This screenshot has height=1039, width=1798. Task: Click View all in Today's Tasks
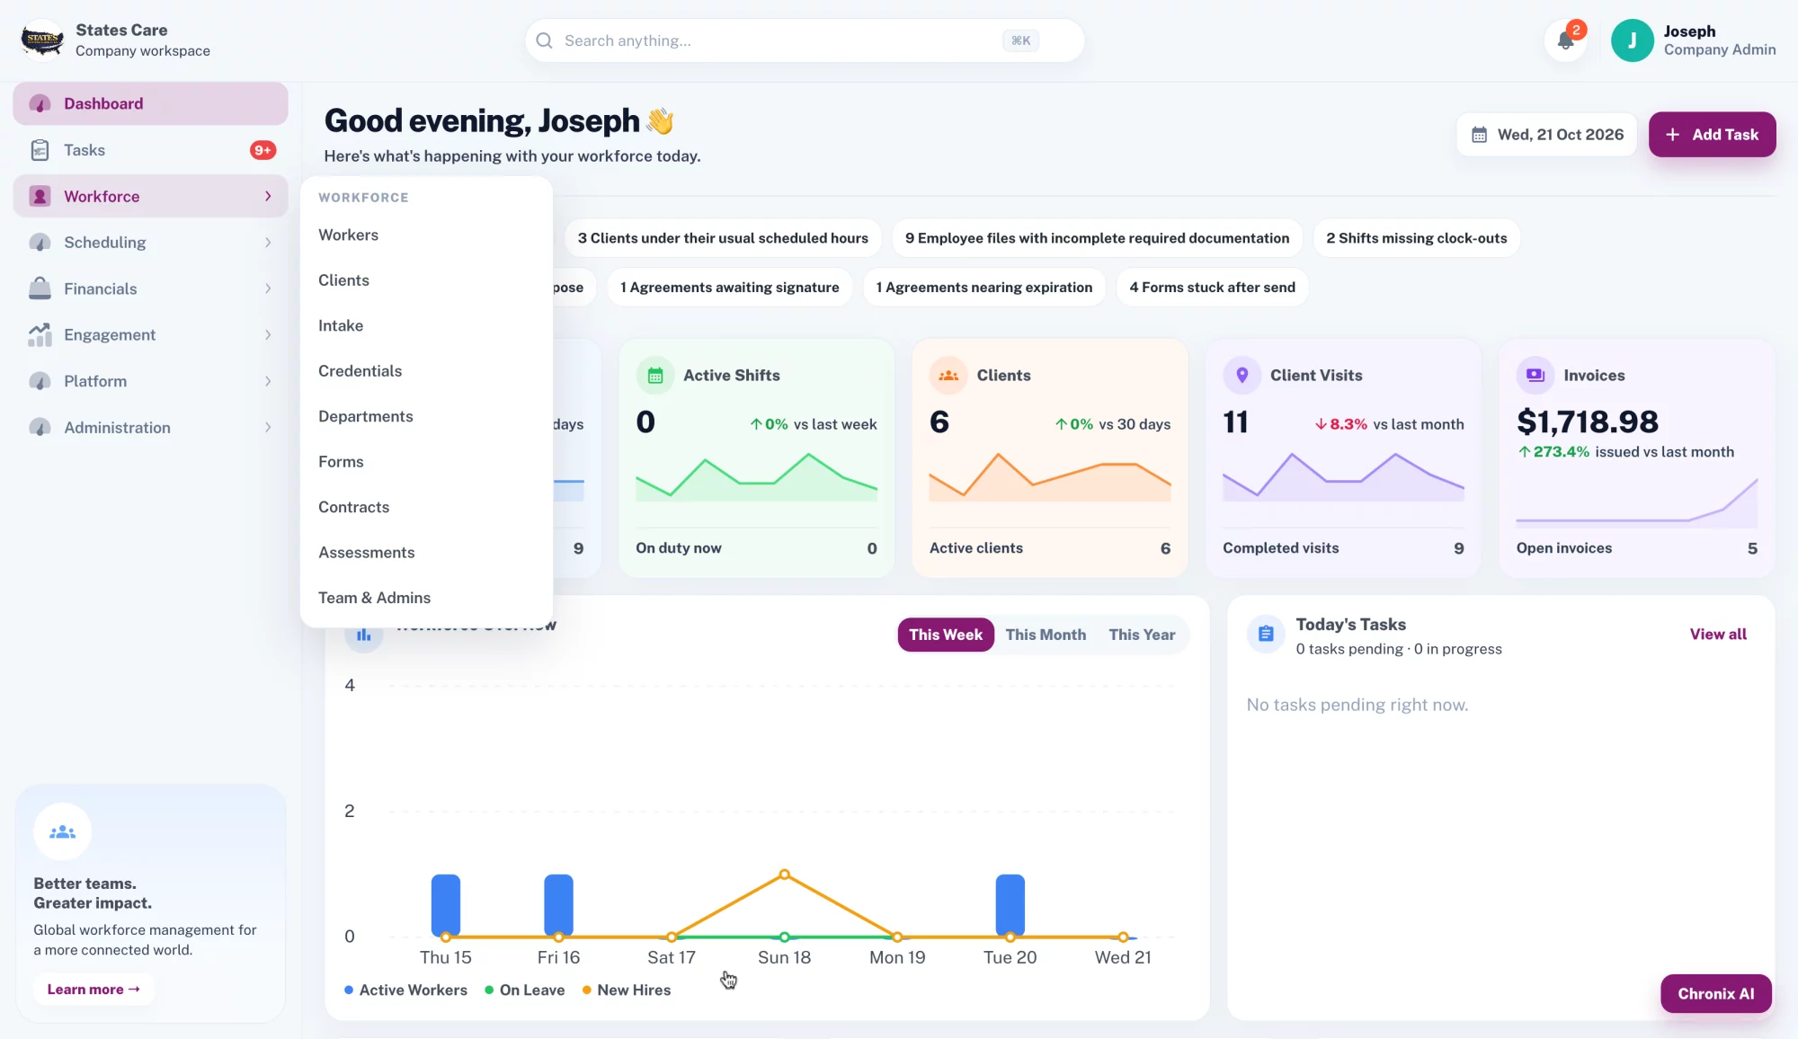(1718, 635)
